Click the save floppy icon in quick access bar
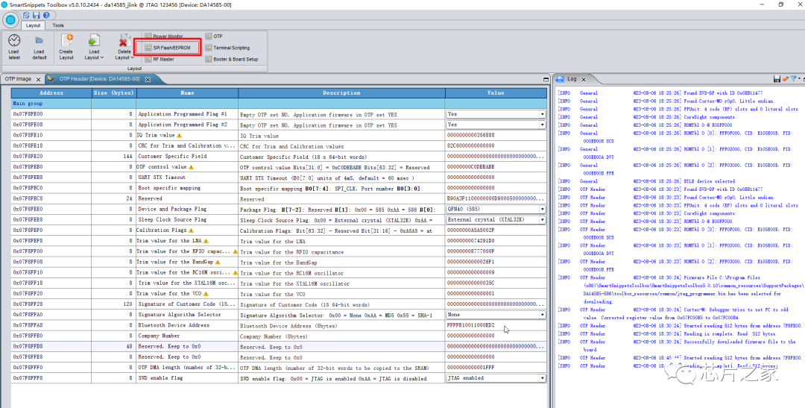This screenshot has height=408, width=805. (36, 16)
